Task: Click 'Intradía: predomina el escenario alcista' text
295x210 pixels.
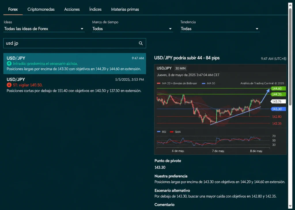Action: [45, 64]
